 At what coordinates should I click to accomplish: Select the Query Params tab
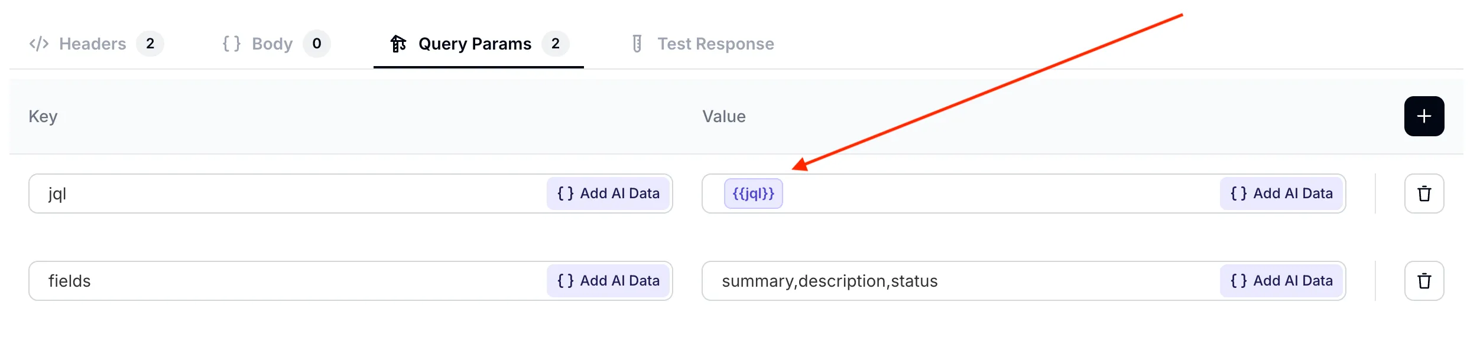point(475,44)
